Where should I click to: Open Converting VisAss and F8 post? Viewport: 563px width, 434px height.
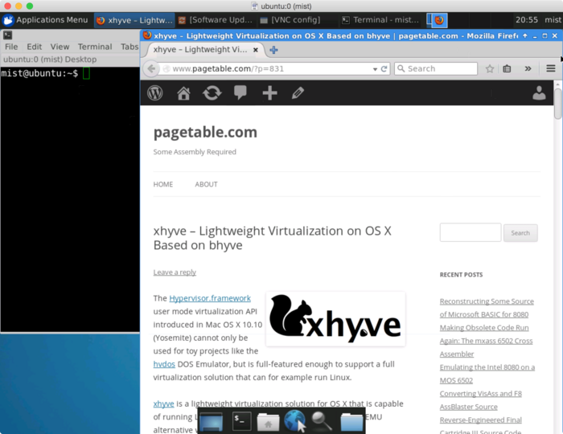[x=481, y=400]
